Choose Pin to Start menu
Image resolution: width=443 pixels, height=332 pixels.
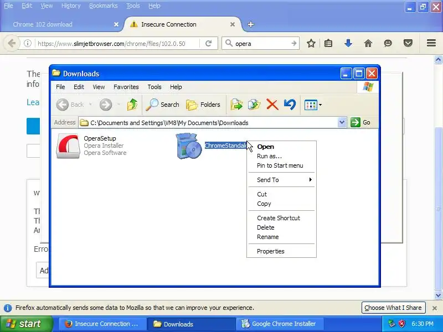tap(281, 165)
